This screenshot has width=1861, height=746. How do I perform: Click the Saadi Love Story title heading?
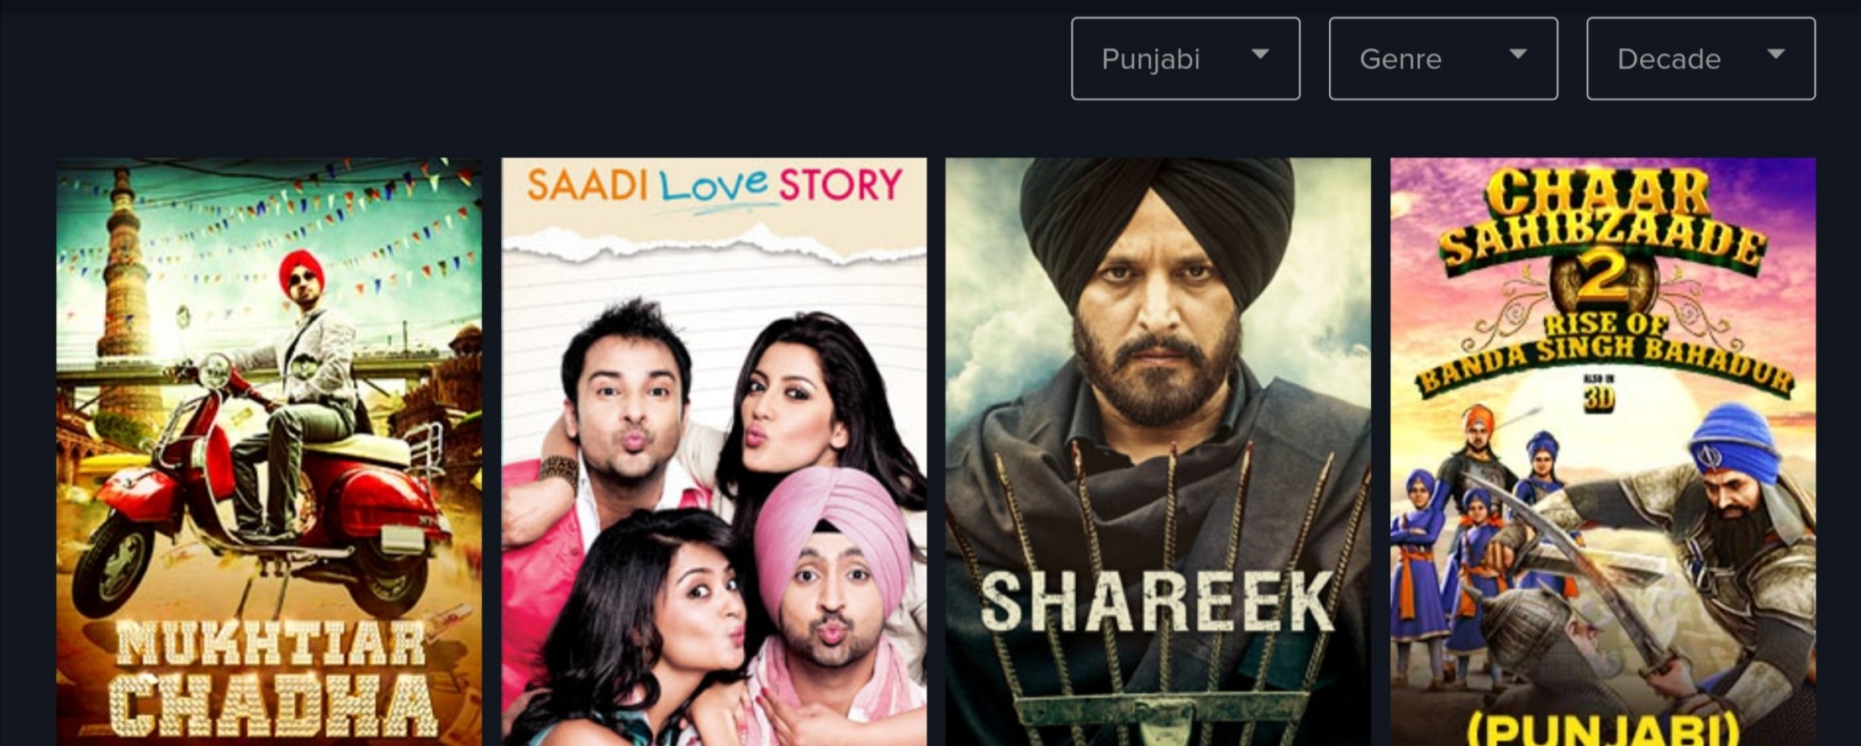coord(714,185)
